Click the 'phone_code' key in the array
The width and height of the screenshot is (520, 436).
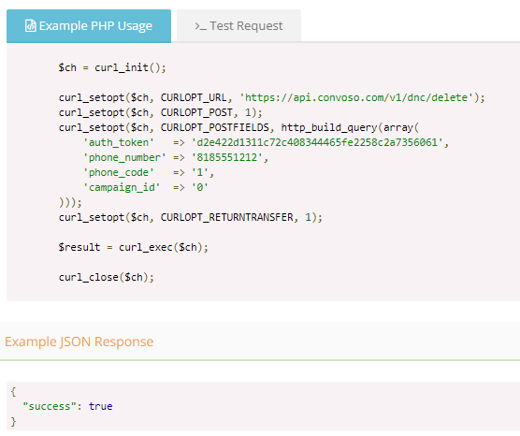pyautogui.click(x=119, y=172)
